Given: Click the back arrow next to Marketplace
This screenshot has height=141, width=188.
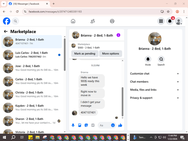Looking at the screenshot, I should 6,32.
